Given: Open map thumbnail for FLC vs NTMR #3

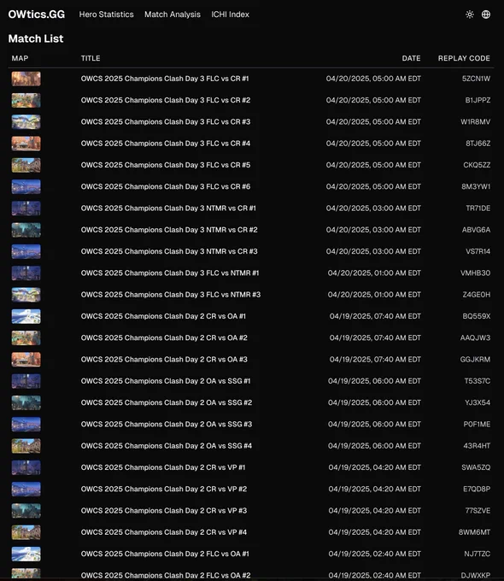Looking at the screenshot, I should 26,295.
